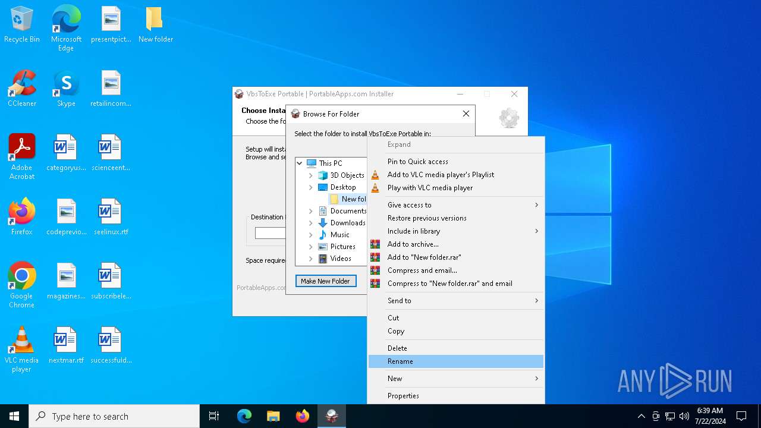Select the categoryus Word document on desktop
The width and height of the screenshot is (761, 428).
66,153
